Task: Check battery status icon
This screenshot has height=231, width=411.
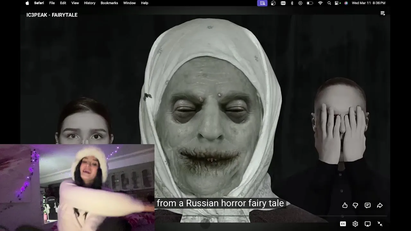Action: 310,3
